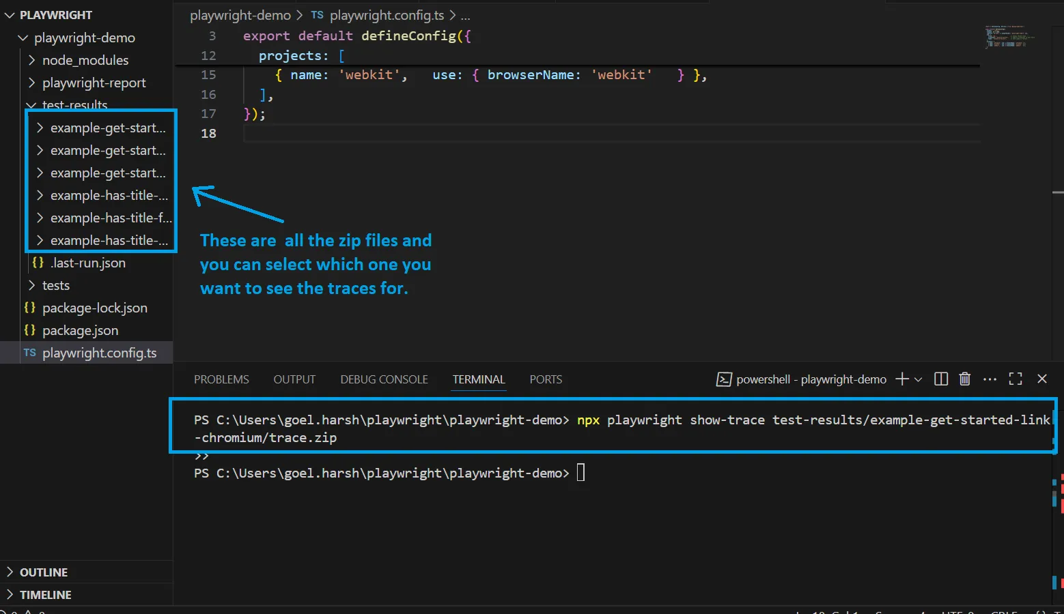Kill the terminal with the trash icon

click(965, 379)
